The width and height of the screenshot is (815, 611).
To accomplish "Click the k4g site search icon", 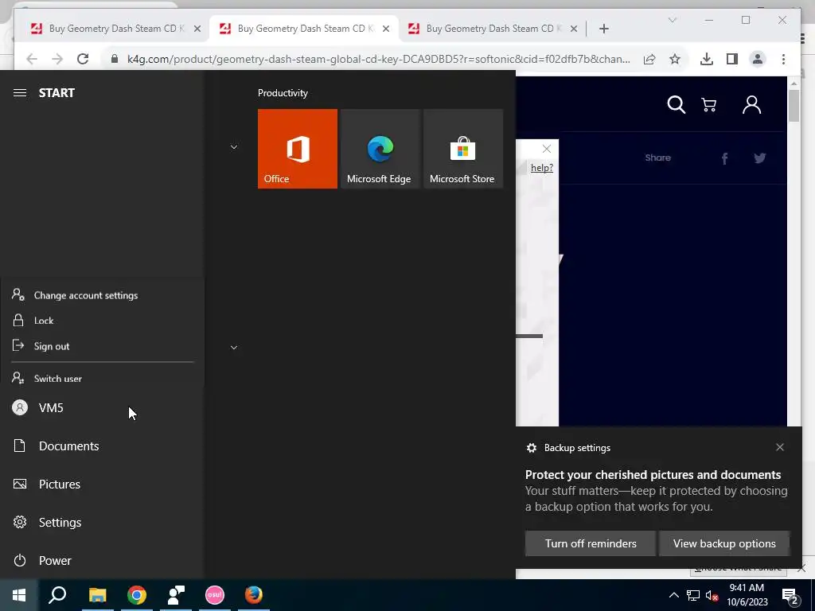I will [x=677, y=104].
